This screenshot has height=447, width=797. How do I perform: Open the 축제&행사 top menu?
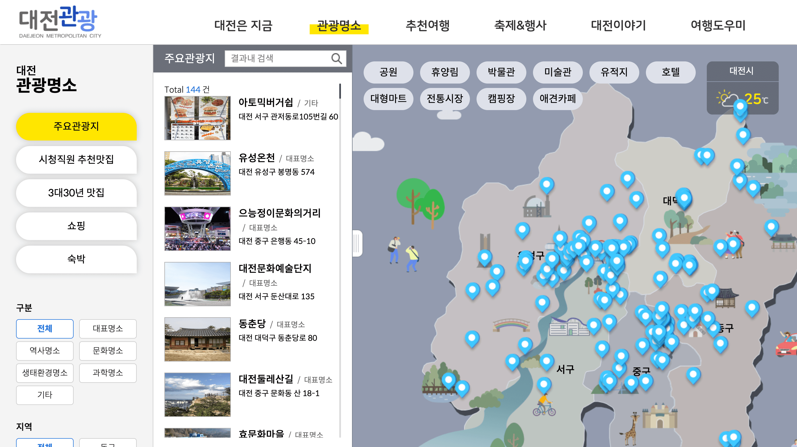(x=520, y=25)
